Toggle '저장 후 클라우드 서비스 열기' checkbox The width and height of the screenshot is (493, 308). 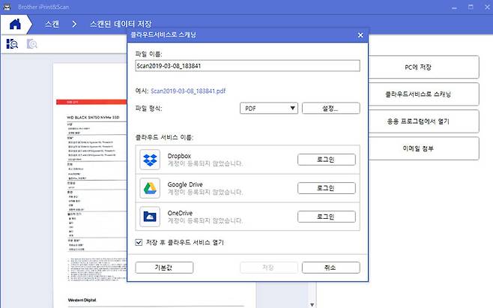coord(139,242)
